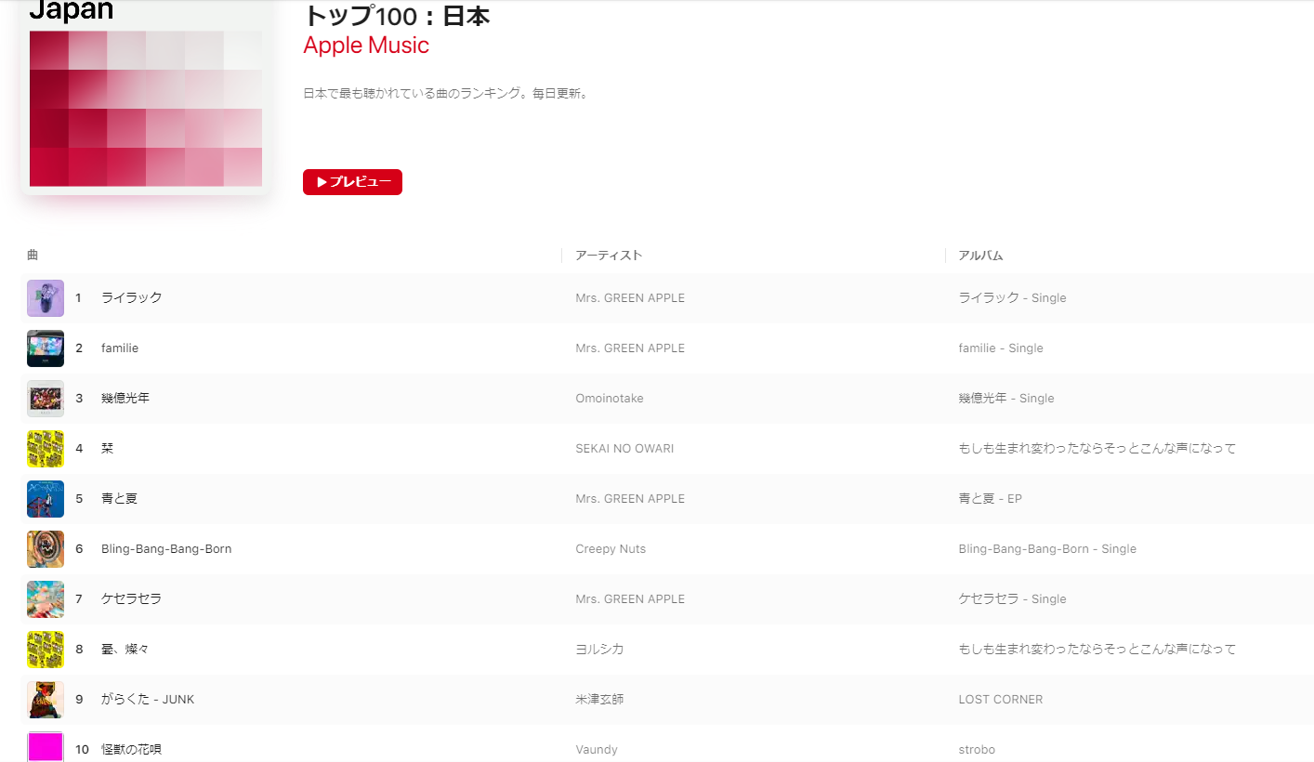Click rank number 6 in the chart
The height and width of the screenshot is (762, 1314).
(79, 549)
